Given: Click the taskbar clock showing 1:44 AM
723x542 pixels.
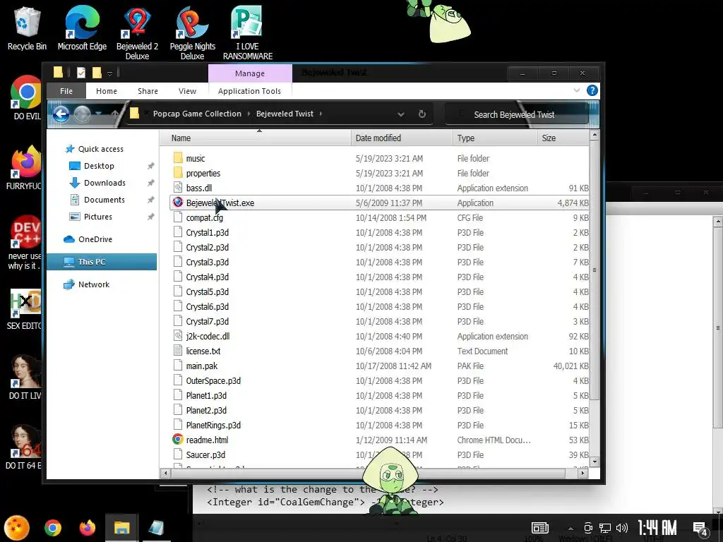Looking at the screenshot, I should coord(657,528).
